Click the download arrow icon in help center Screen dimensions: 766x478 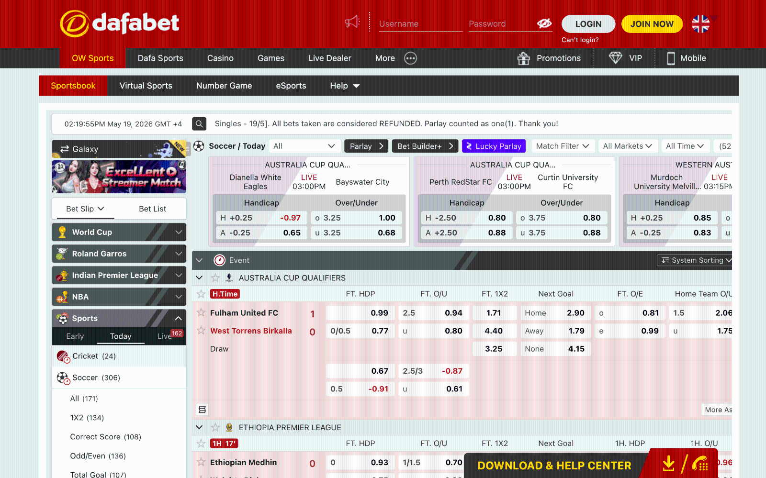pos(669,464)
